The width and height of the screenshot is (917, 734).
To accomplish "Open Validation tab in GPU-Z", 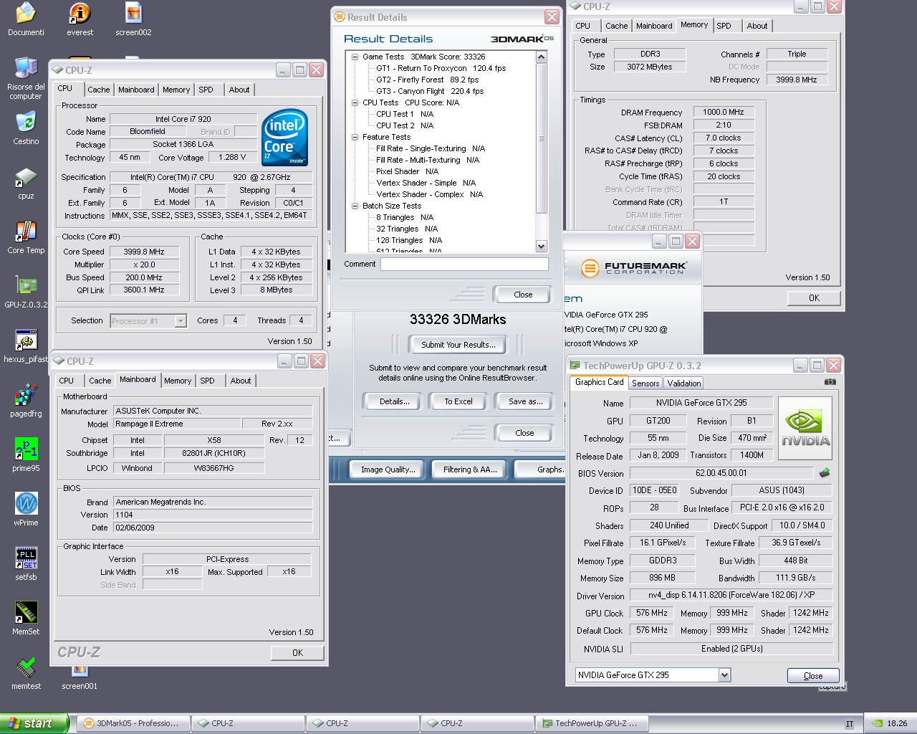I will click(684, 383).
